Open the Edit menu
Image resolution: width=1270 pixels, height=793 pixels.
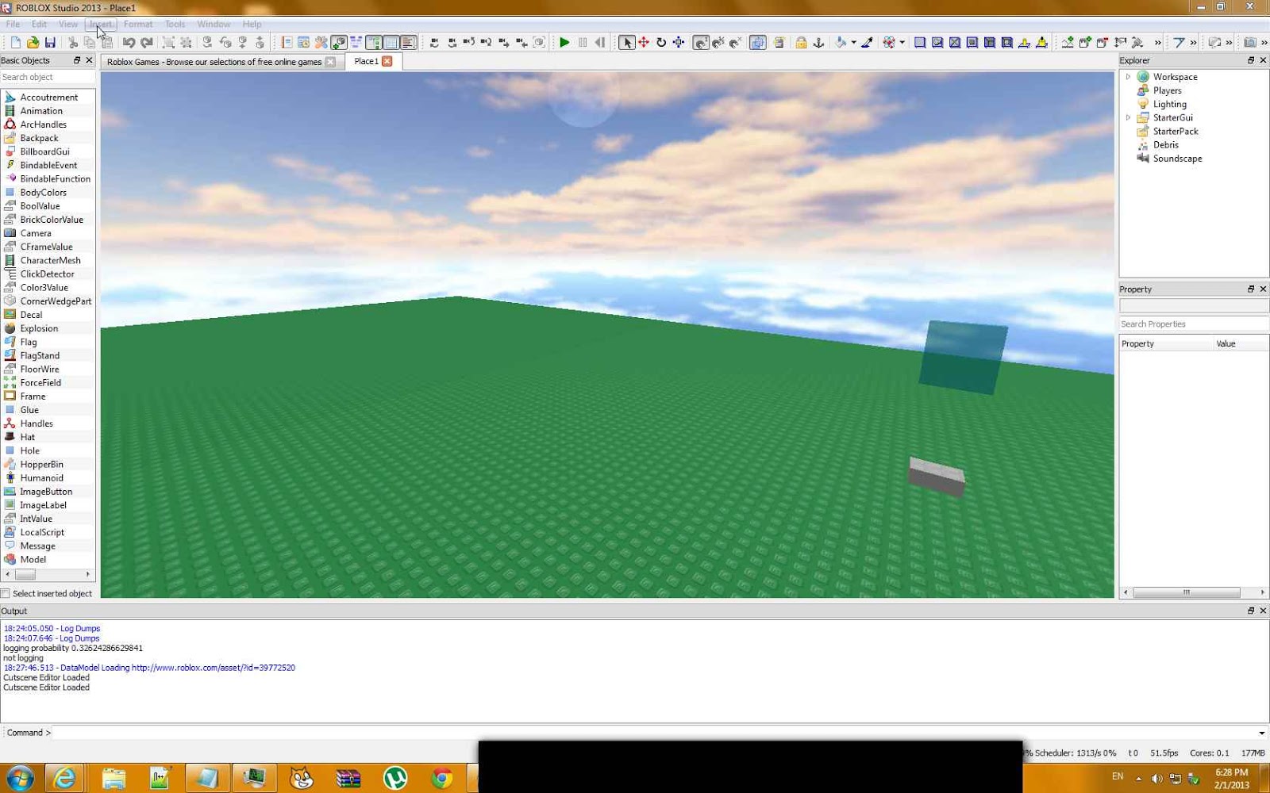click(39, 24)
